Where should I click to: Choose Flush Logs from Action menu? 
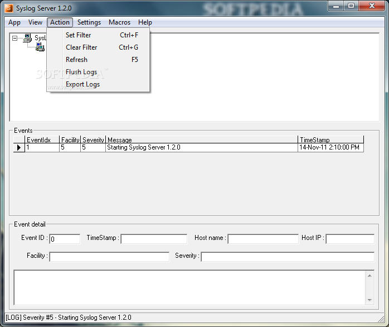coord(98,72)
